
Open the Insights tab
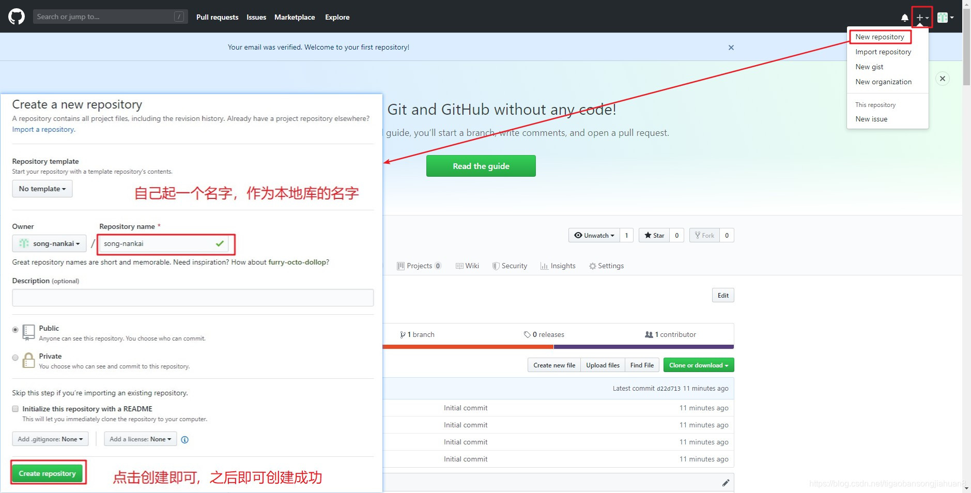pyautogui.click(x=558, y=266)
